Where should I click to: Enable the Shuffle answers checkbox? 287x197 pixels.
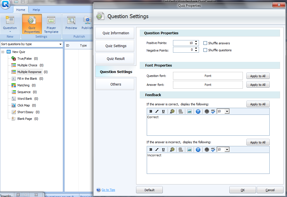point(205,43)
